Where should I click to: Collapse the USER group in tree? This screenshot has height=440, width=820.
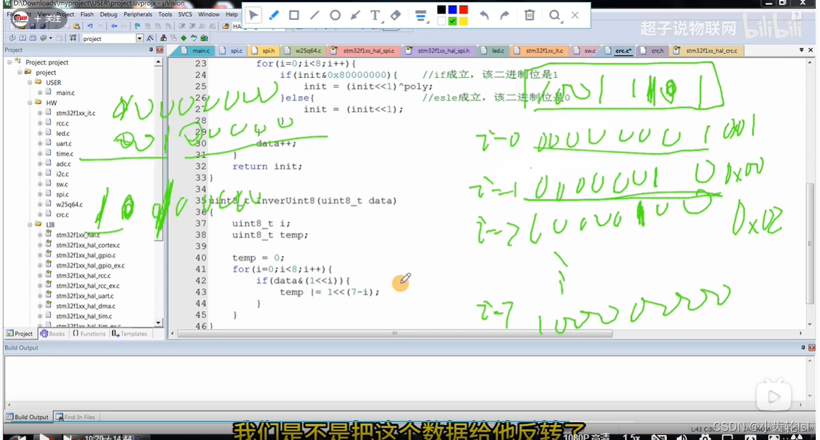pyautogui.click(x=30, y=83)
